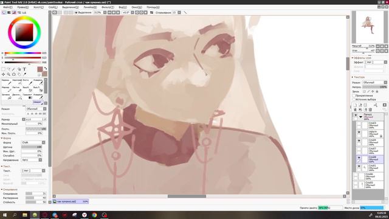389x219 pixels.
Task: Open the Форма brush shape dropdown
Action: pyautogui.click(x=33, y=142)
